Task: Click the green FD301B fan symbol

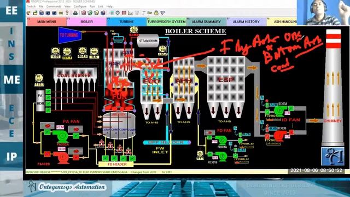Action: [221, 156]
